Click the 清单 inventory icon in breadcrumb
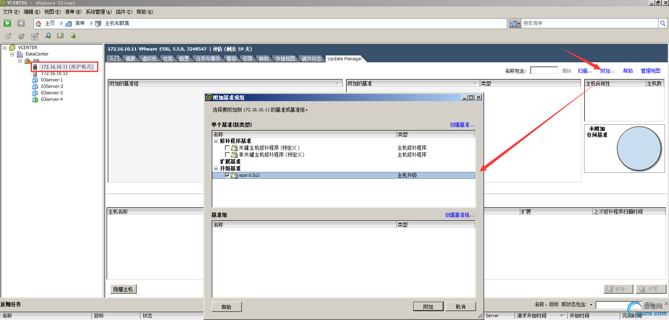669x320 pixels. [68, 23]
